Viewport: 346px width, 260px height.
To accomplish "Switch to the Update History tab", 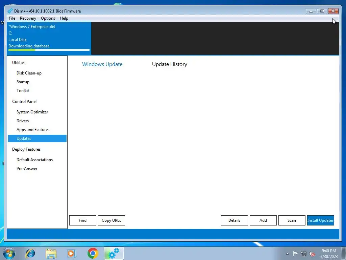I will 170,64.
